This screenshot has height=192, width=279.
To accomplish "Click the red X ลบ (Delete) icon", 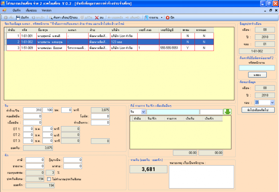I will coord(97,18).
